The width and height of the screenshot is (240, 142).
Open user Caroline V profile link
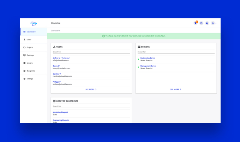[57, 74]
